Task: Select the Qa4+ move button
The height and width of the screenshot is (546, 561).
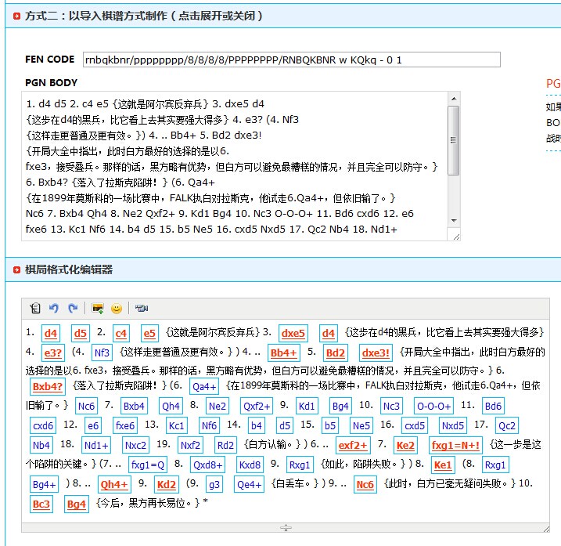Action: [204, 386]
